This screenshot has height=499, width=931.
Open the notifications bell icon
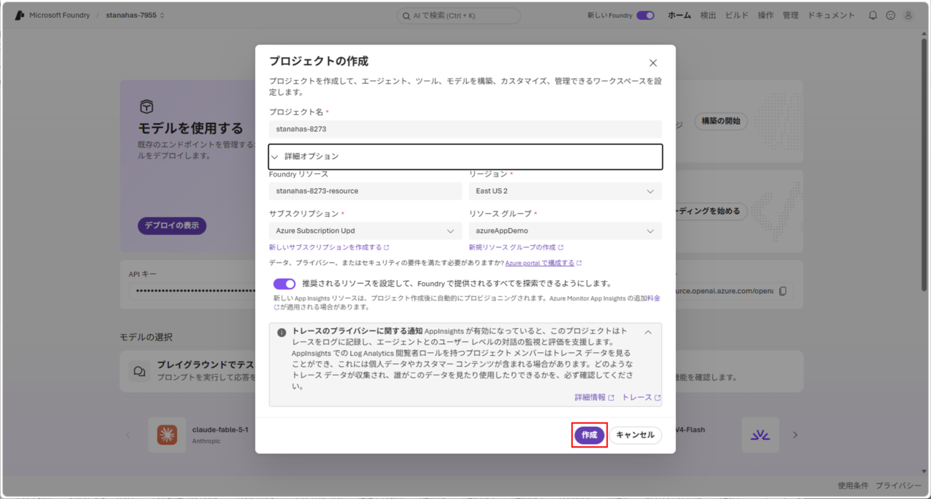pos(872,15)
